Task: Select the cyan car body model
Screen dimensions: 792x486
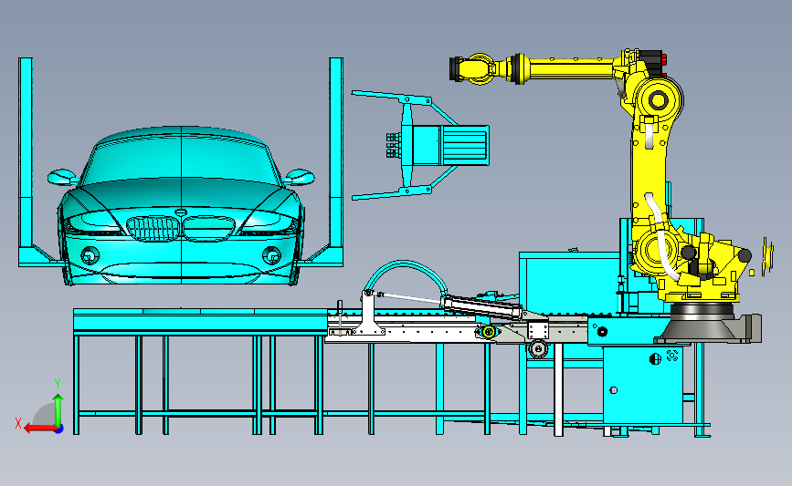Action: (x=181, y=206)
